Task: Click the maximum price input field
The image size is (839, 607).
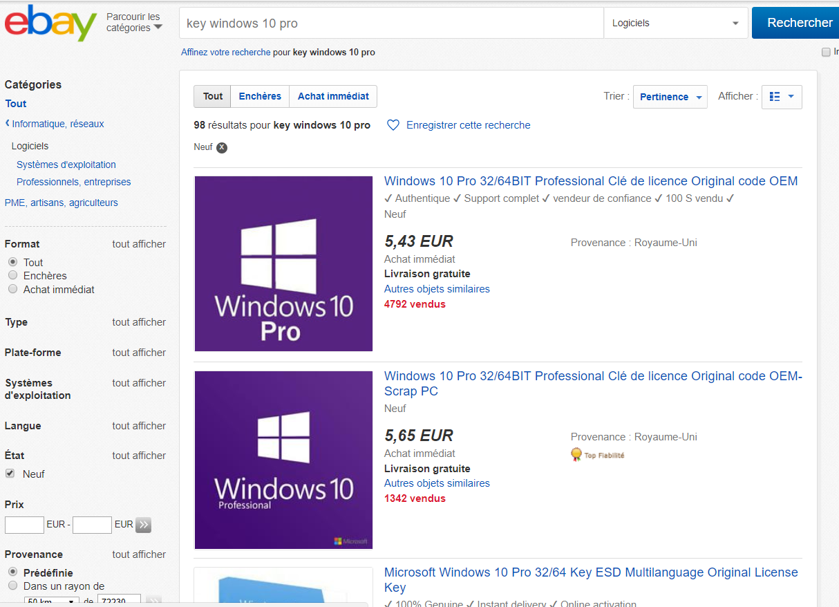Action: (x=92, y=525)
